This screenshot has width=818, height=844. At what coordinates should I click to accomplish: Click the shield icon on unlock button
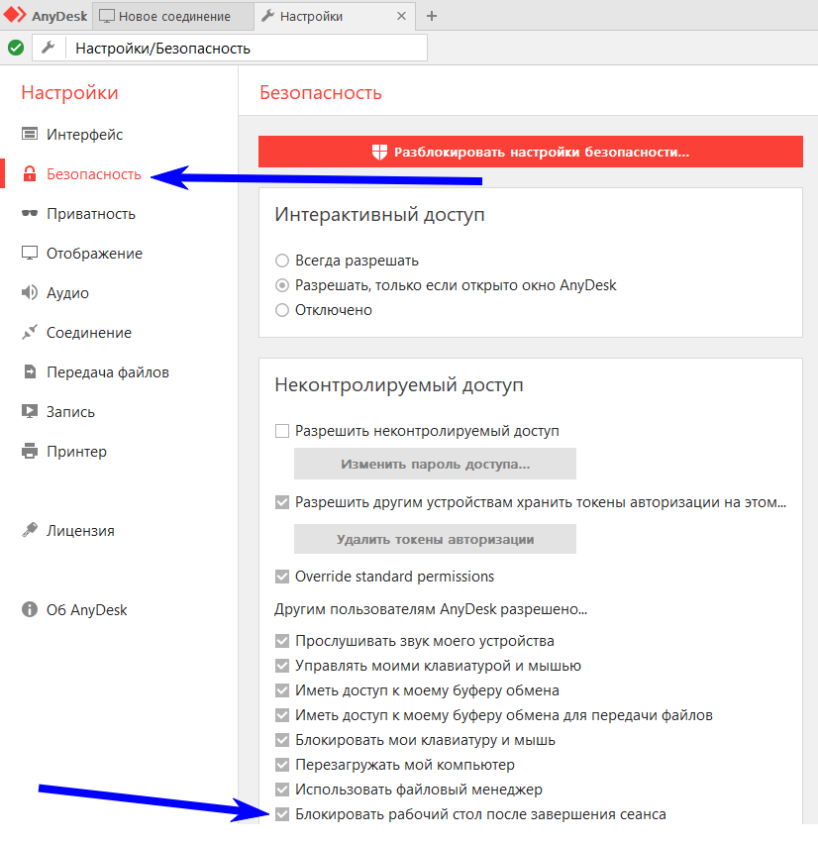point(379,152)
